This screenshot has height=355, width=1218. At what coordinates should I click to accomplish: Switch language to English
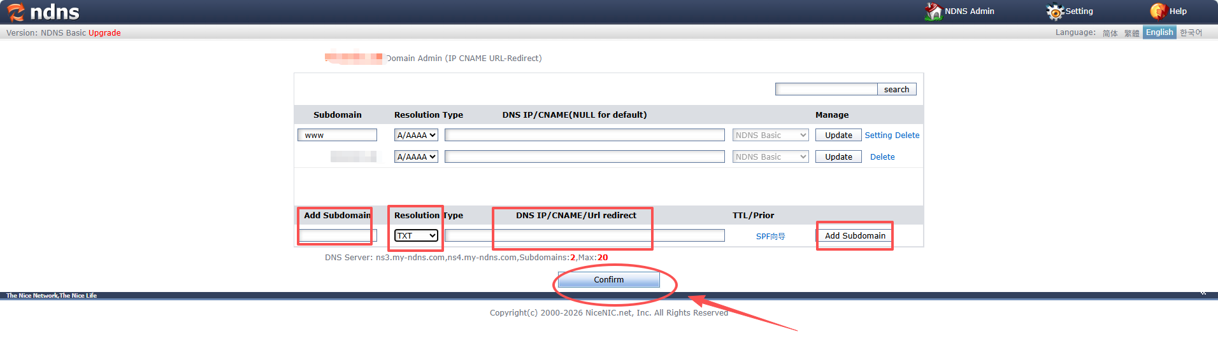[x=1159, y=32]
